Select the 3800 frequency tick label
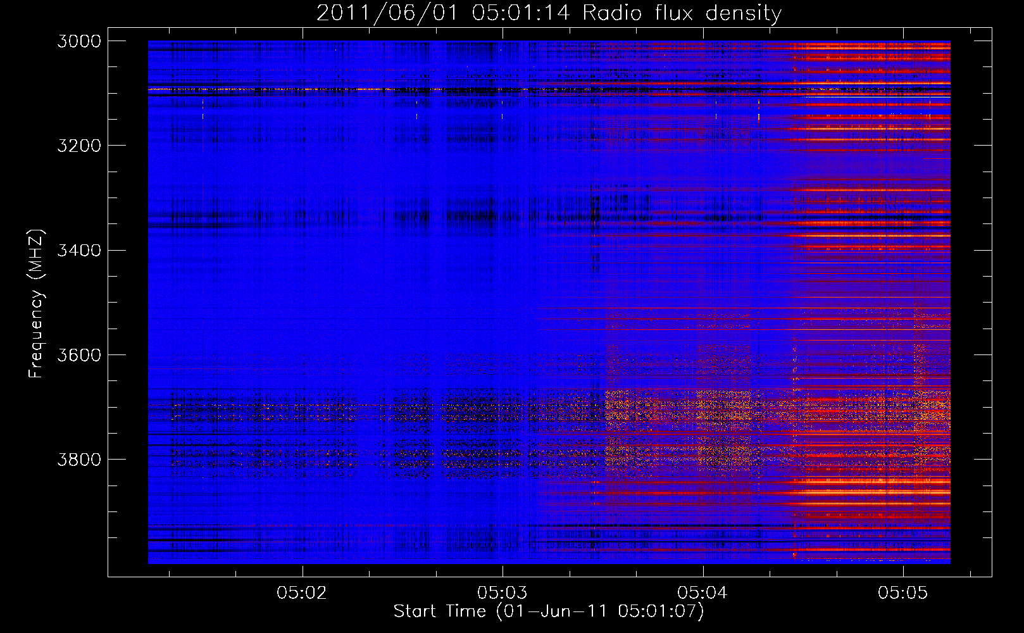 click(79, 459)
